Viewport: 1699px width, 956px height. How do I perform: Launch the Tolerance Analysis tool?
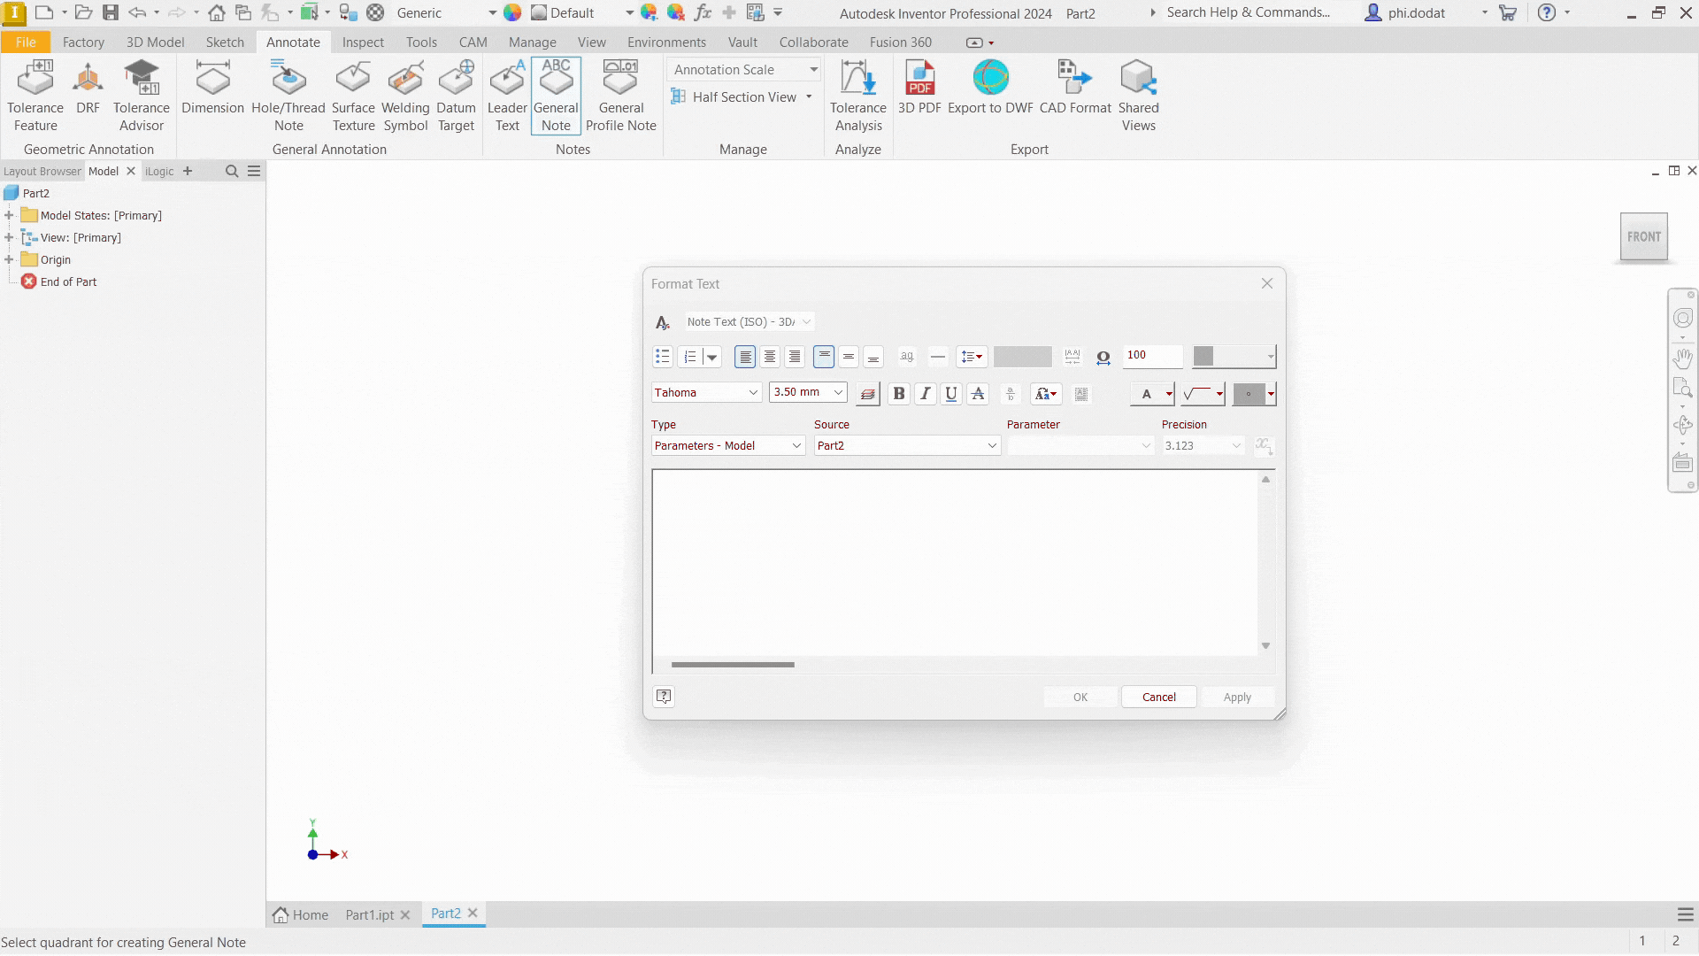coord(857,96)
